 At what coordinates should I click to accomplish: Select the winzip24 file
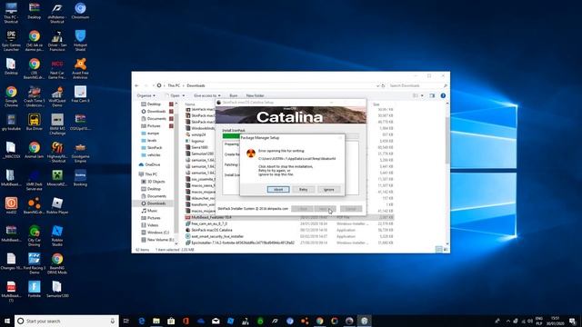[198, 134]
